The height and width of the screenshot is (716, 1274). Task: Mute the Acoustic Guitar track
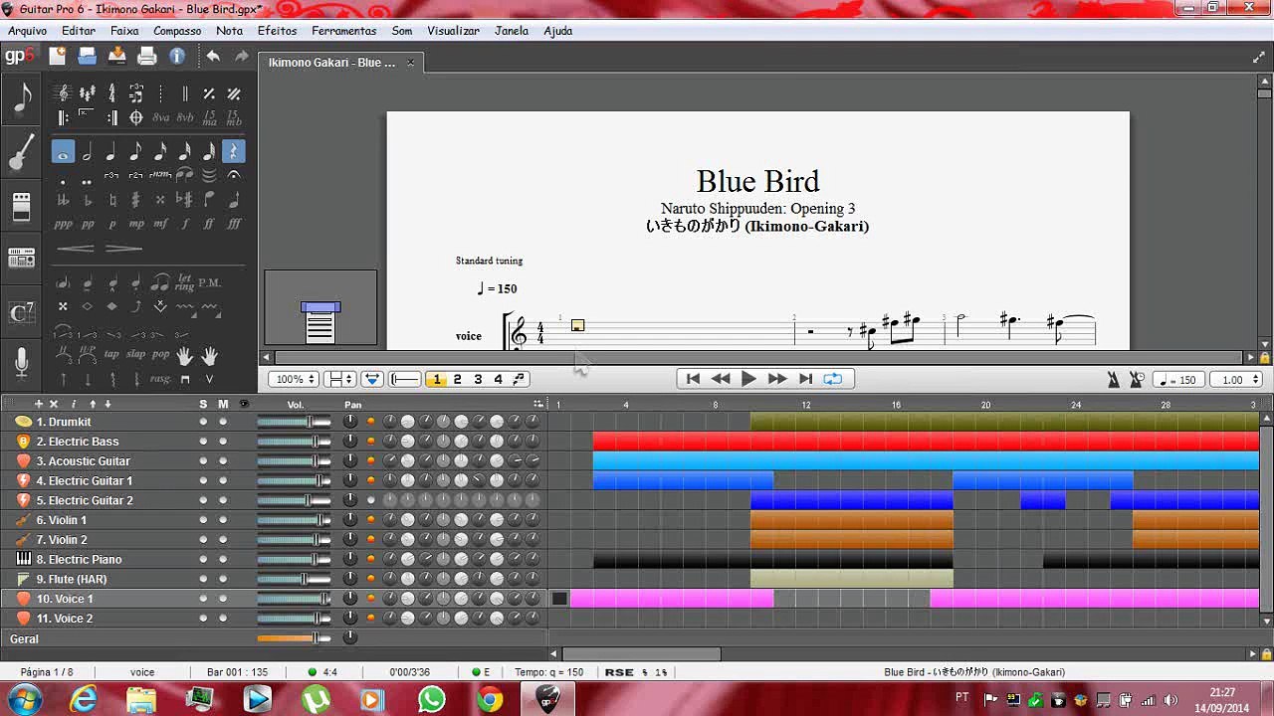(x=223, y=461)
